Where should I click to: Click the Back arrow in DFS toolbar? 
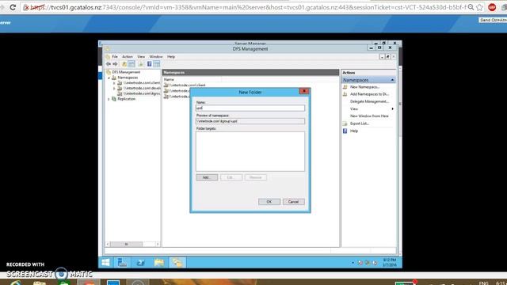(109, 64)
